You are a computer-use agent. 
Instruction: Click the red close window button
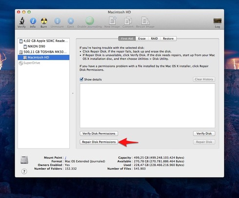click(x=19, y=12)
